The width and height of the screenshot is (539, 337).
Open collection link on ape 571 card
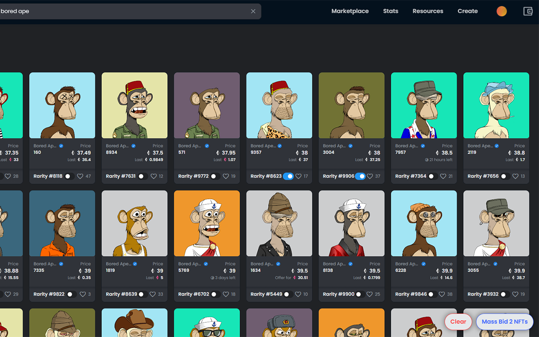[190, 146]
